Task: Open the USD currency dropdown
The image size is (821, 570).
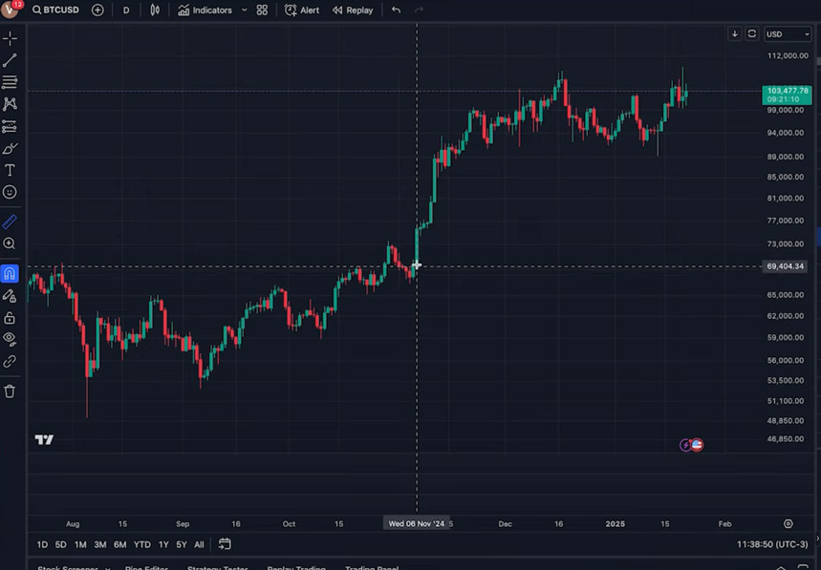Action: coord(788,33)
